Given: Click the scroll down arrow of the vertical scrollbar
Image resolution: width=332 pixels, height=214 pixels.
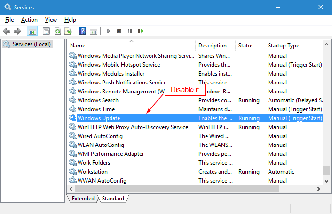Looking at the screenshot, I should (326, 181).
